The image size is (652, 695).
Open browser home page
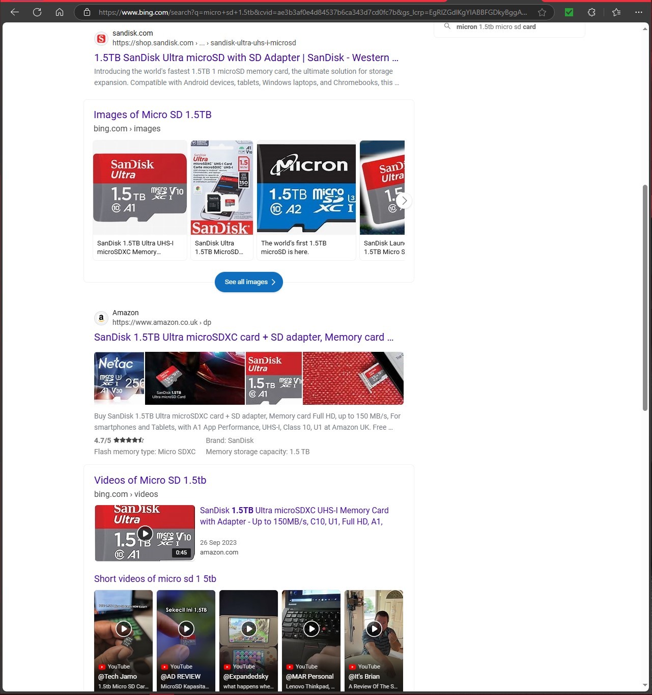60,12
